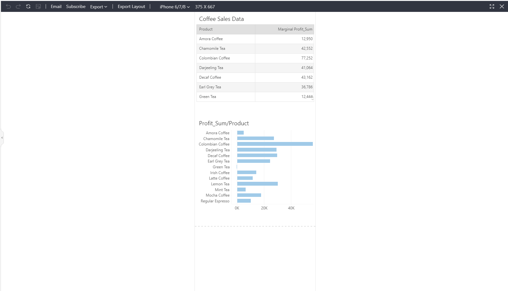Click the Green Tea chart axis label

(221, 167)
